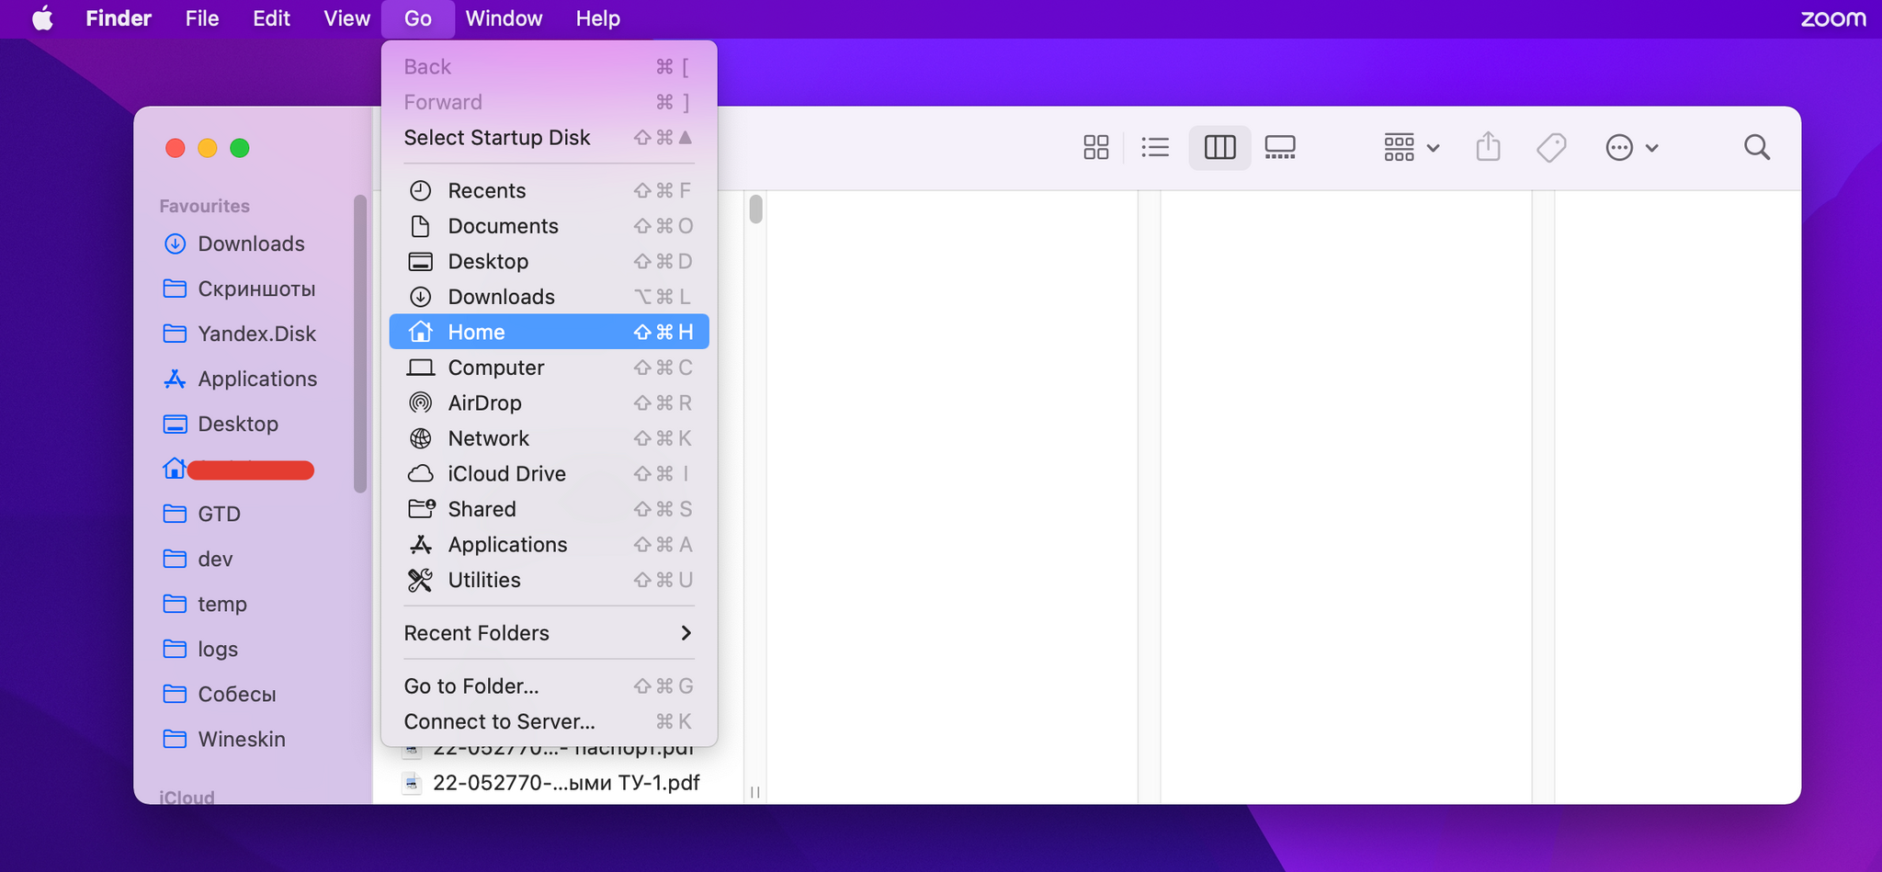Open the Finder menu in menu bar
The image size is (1882, 872).
[x=119, y=18]
